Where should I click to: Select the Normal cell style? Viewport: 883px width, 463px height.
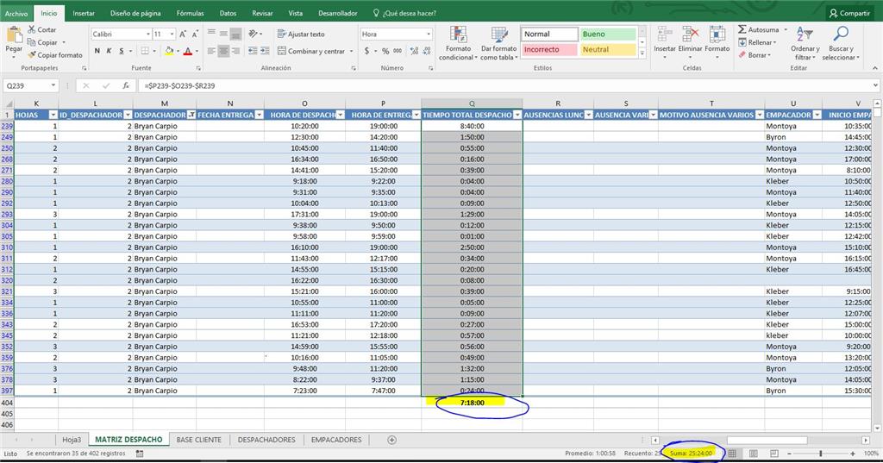[549, 34]
